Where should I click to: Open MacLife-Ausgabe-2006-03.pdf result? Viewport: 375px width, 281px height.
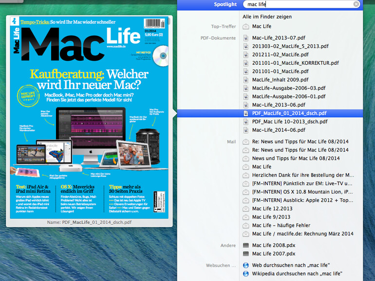point(289,88)
